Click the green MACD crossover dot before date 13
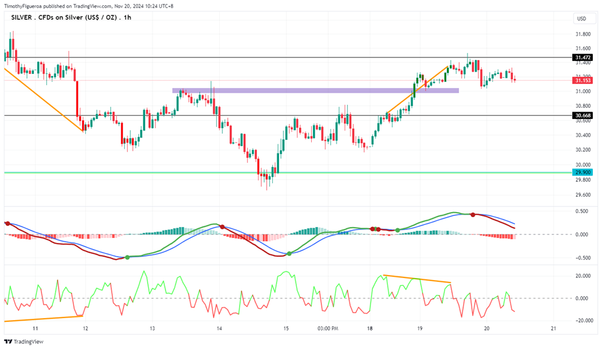Image resolution: width=602 pixels, height=349 pixels. pos(127,257)
